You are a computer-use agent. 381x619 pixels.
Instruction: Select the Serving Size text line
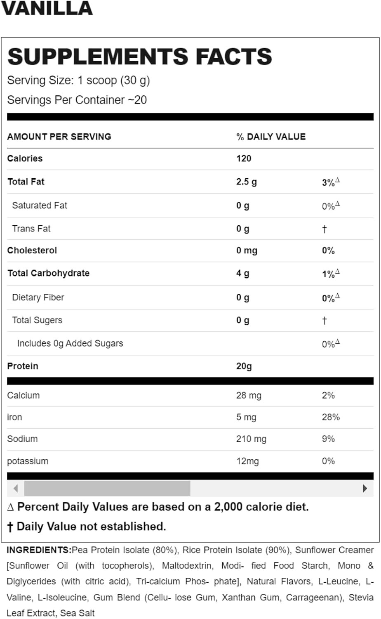pyautogui.click(x=78, y=80)
